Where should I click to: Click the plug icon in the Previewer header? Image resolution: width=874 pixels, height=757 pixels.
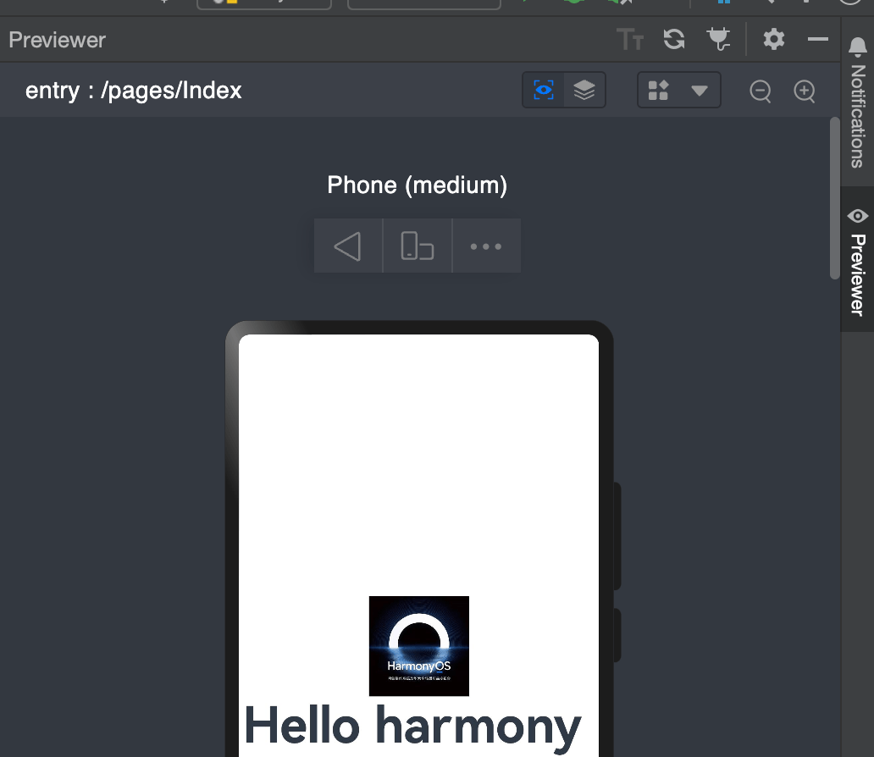718,39
